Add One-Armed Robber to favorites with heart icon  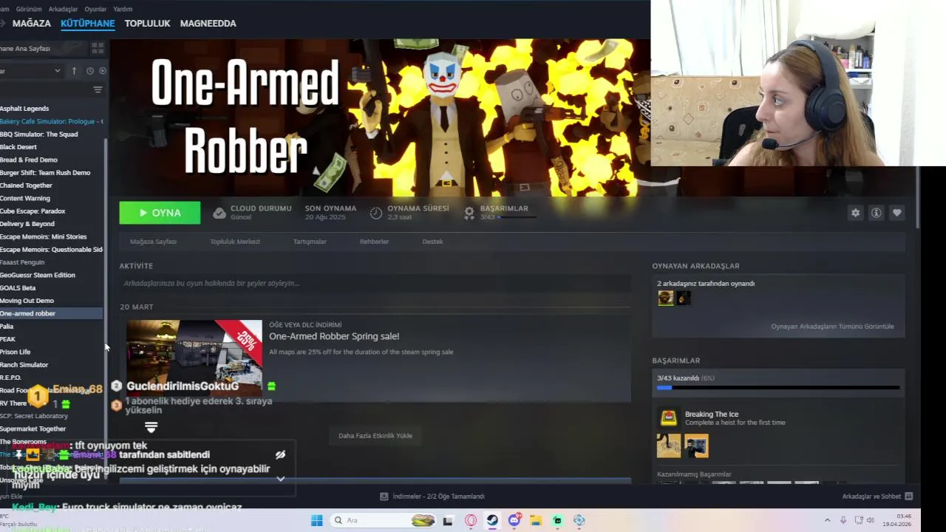[896, 213]
